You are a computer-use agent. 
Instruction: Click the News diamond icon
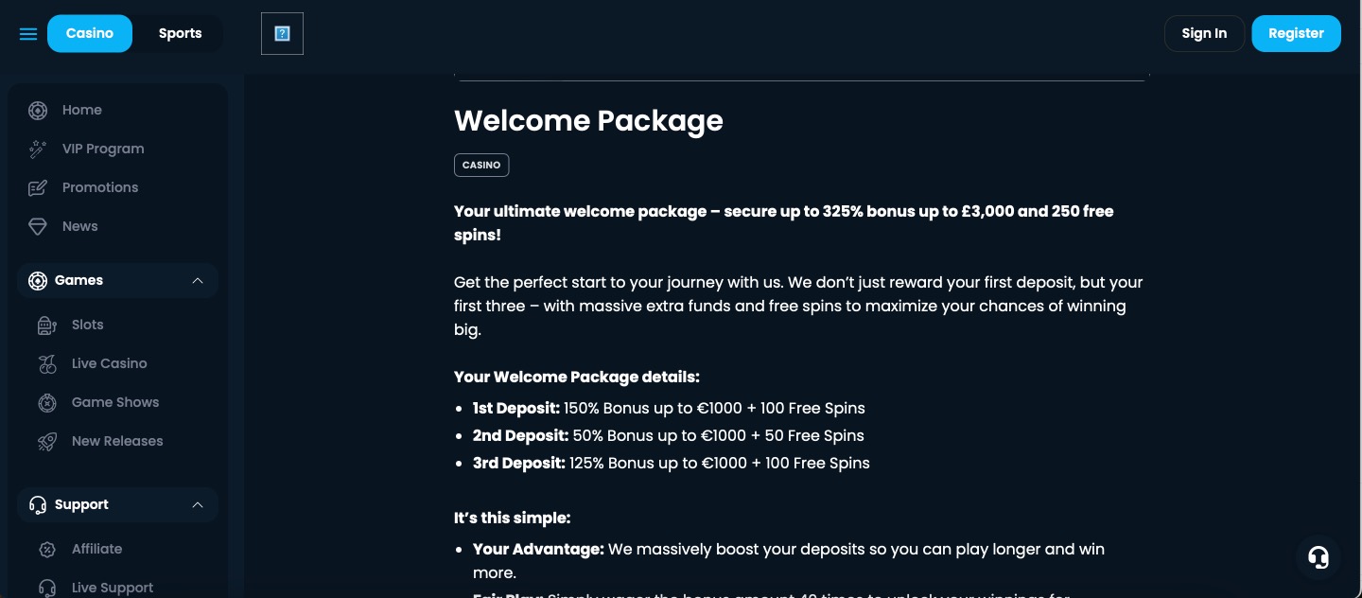coord(38,227)
